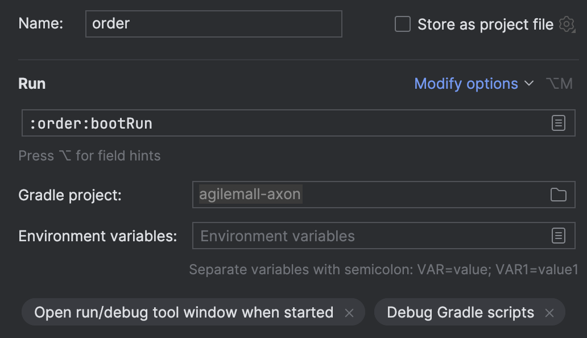The width and height of the screenshot is (587, 338).
Task: Select the 'Open run/debug tool window when started' chip
Action: [x=184, y=312]
